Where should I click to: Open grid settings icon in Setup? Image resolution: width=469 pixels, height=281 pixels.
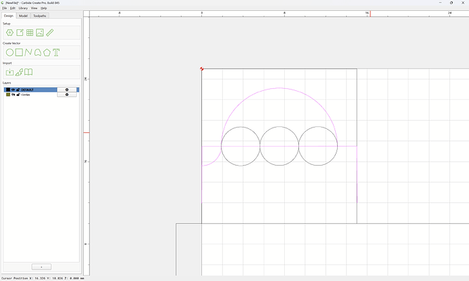[x=30, y=33]
